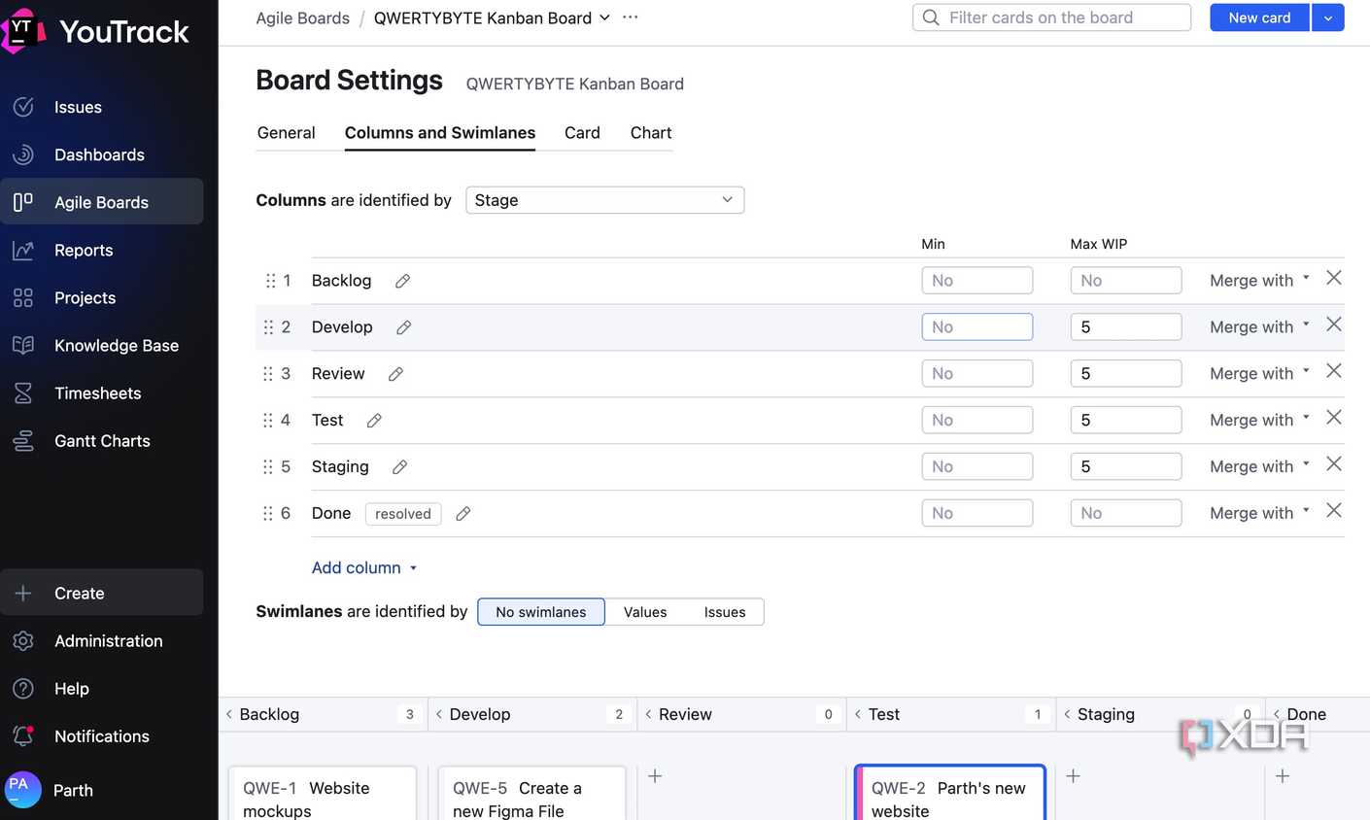Open Merge with dropdown for Test
Image resolution: width=1370 pixels, height=820 pixels.
[x=1259, y=421]
